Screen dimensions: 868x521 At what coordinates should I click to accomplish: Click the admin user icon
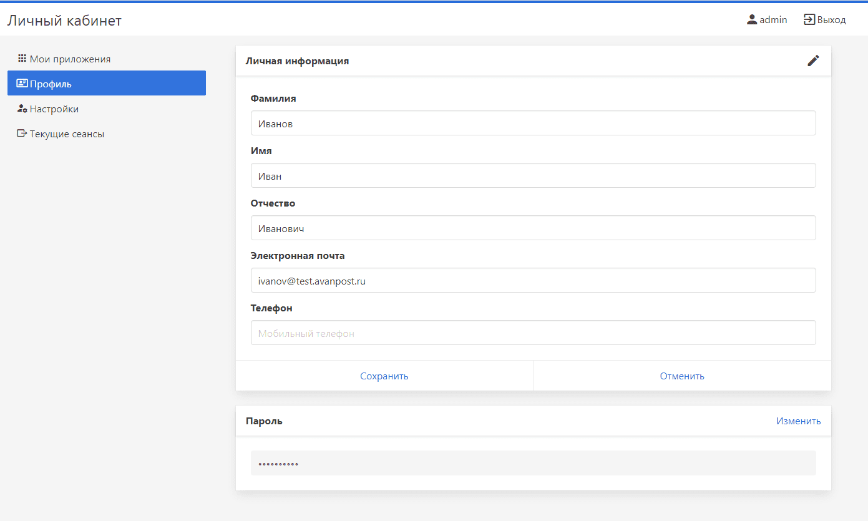(x=752, y=19)
